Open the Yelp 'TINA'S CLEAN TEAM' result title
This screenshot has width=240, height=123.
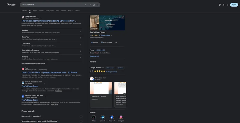tap(49, 73)
